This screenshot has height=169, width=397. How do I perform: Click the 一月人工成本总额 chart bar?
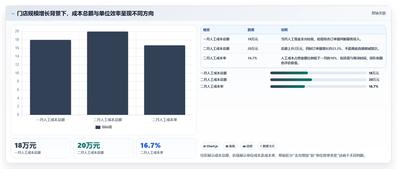(51, 77)
